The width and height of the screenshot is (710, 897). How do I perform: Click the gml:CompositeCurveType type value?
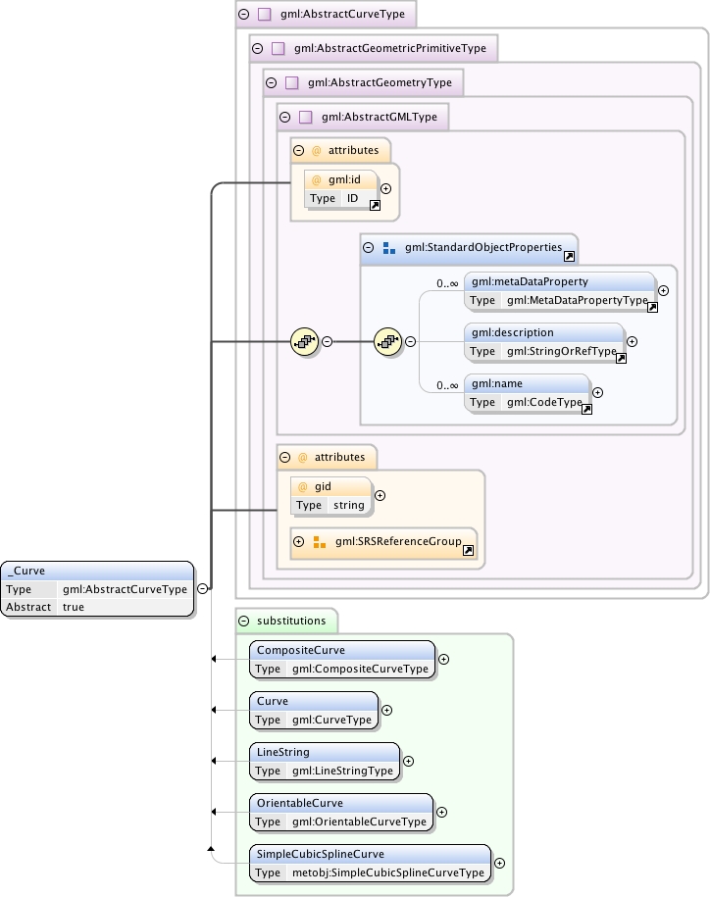coord(360,669)
